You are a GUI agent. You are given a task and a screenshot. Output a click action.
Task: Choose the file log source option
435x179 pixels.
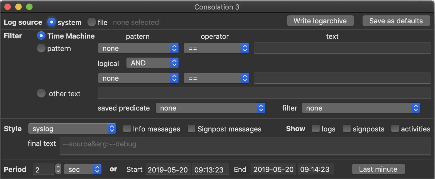click(x=92, y=22)
